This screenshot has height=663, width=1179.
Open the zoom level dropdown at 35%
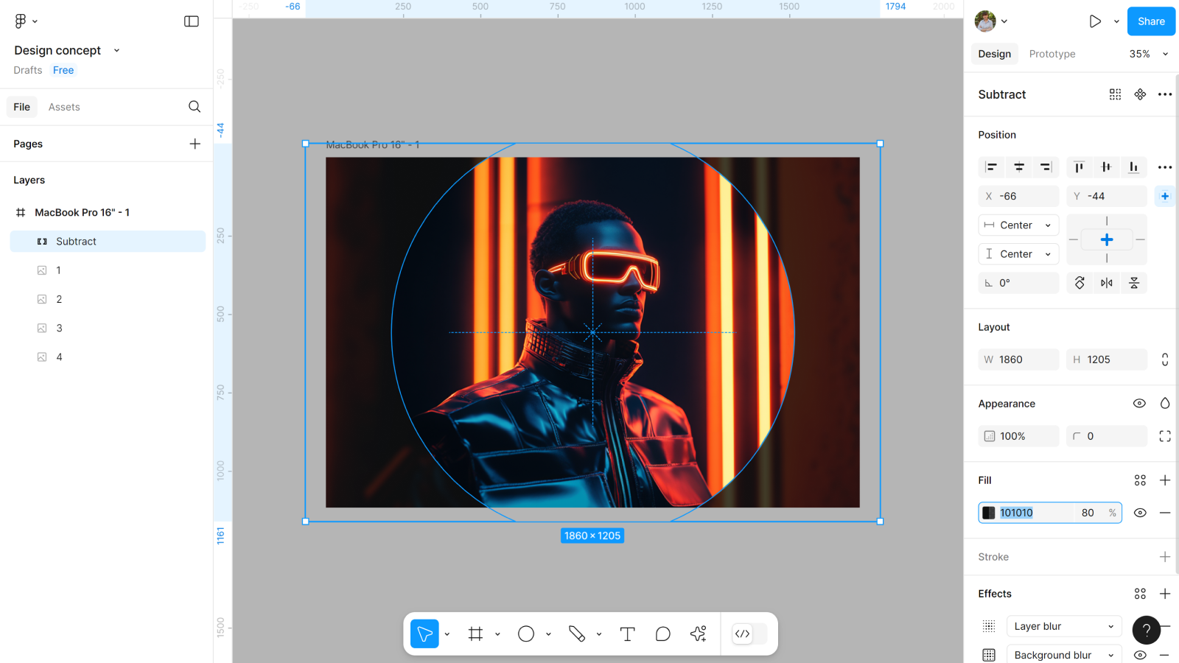1149,54
